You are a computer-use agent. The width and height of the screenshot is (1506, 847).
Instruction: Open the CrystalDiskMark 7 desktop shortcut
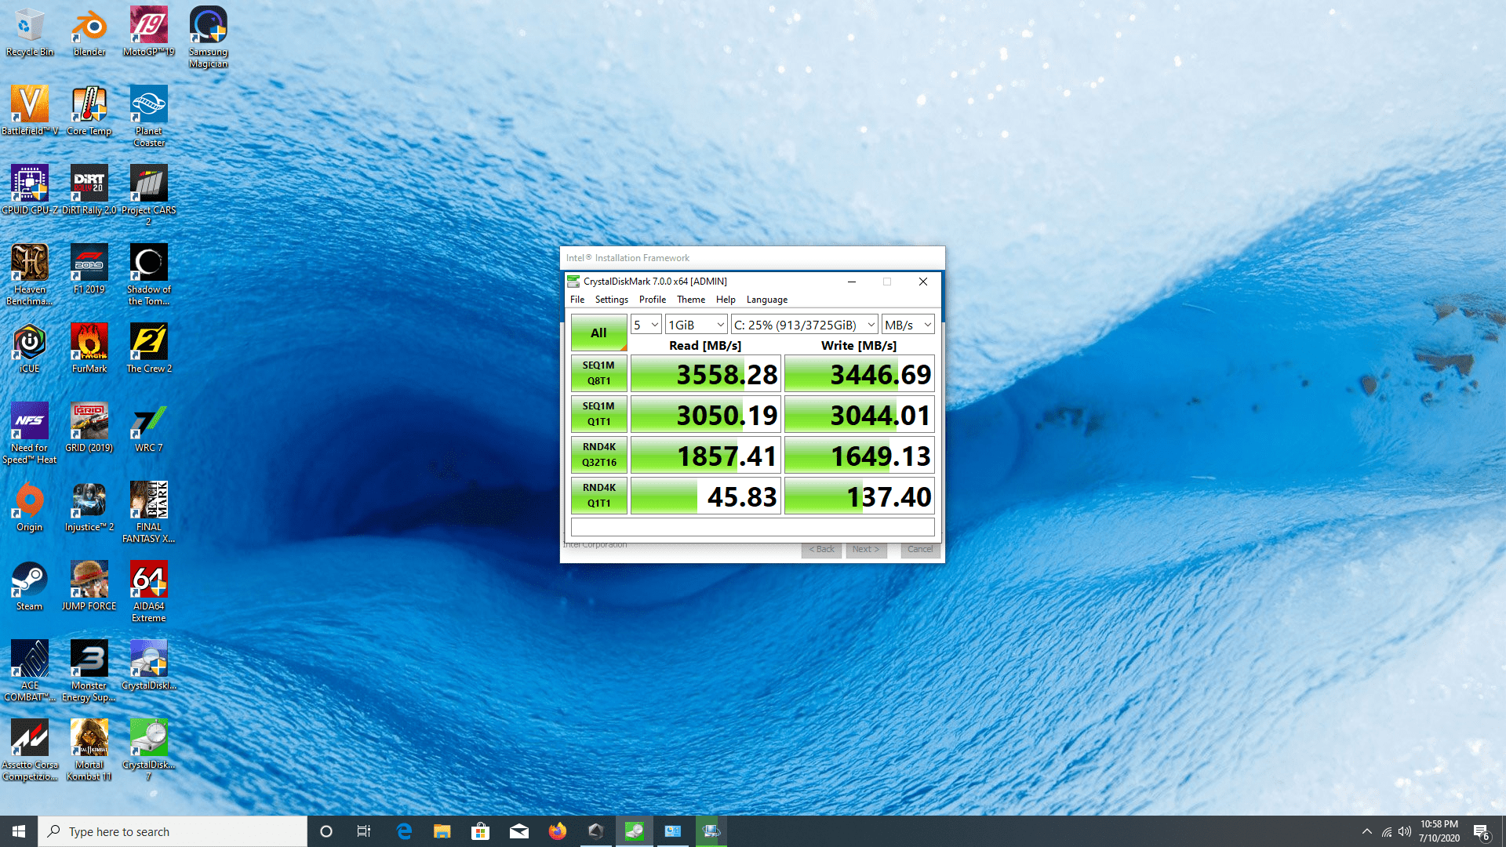(148, 737)
